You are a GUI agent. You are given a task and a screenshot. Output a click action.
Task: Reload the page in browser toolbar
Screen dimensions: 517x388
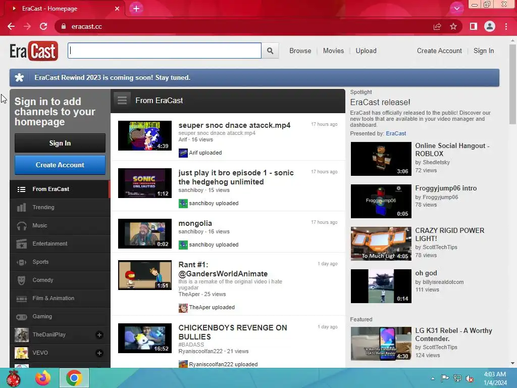point(43,26)
